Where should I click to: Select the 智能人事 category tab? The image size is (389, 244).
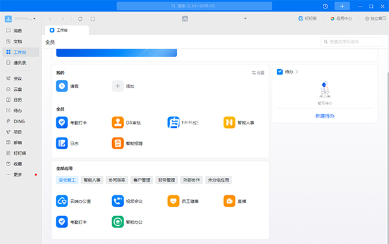coord(92,180)
